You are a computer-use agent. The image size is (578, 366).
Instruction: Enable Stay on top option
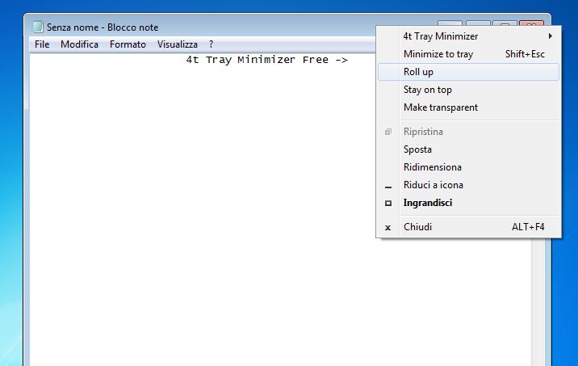pyautogui.click(x=468, y=90)
